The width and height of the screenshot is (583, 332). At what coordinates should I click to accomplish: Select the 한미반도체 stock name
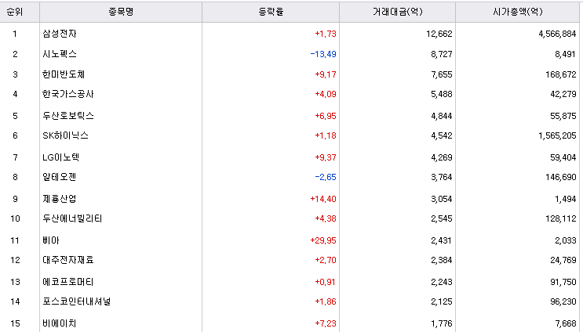click(64, 74)
